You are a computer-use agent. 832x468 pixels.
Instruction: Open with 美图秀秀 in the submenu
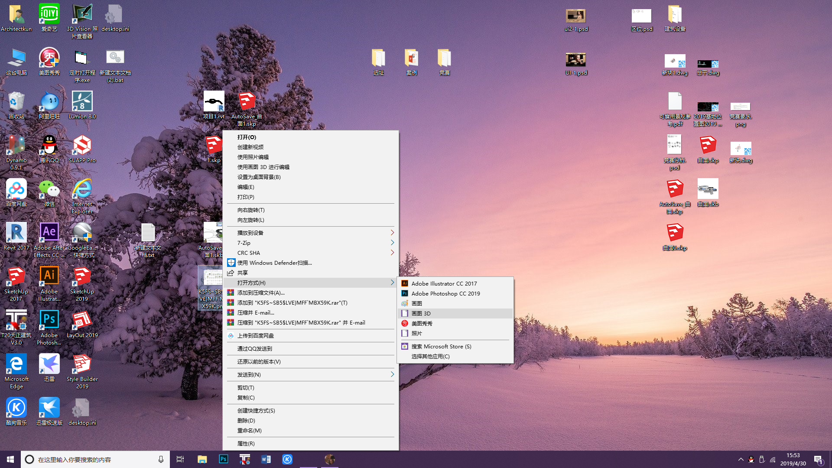click(455, 323)
